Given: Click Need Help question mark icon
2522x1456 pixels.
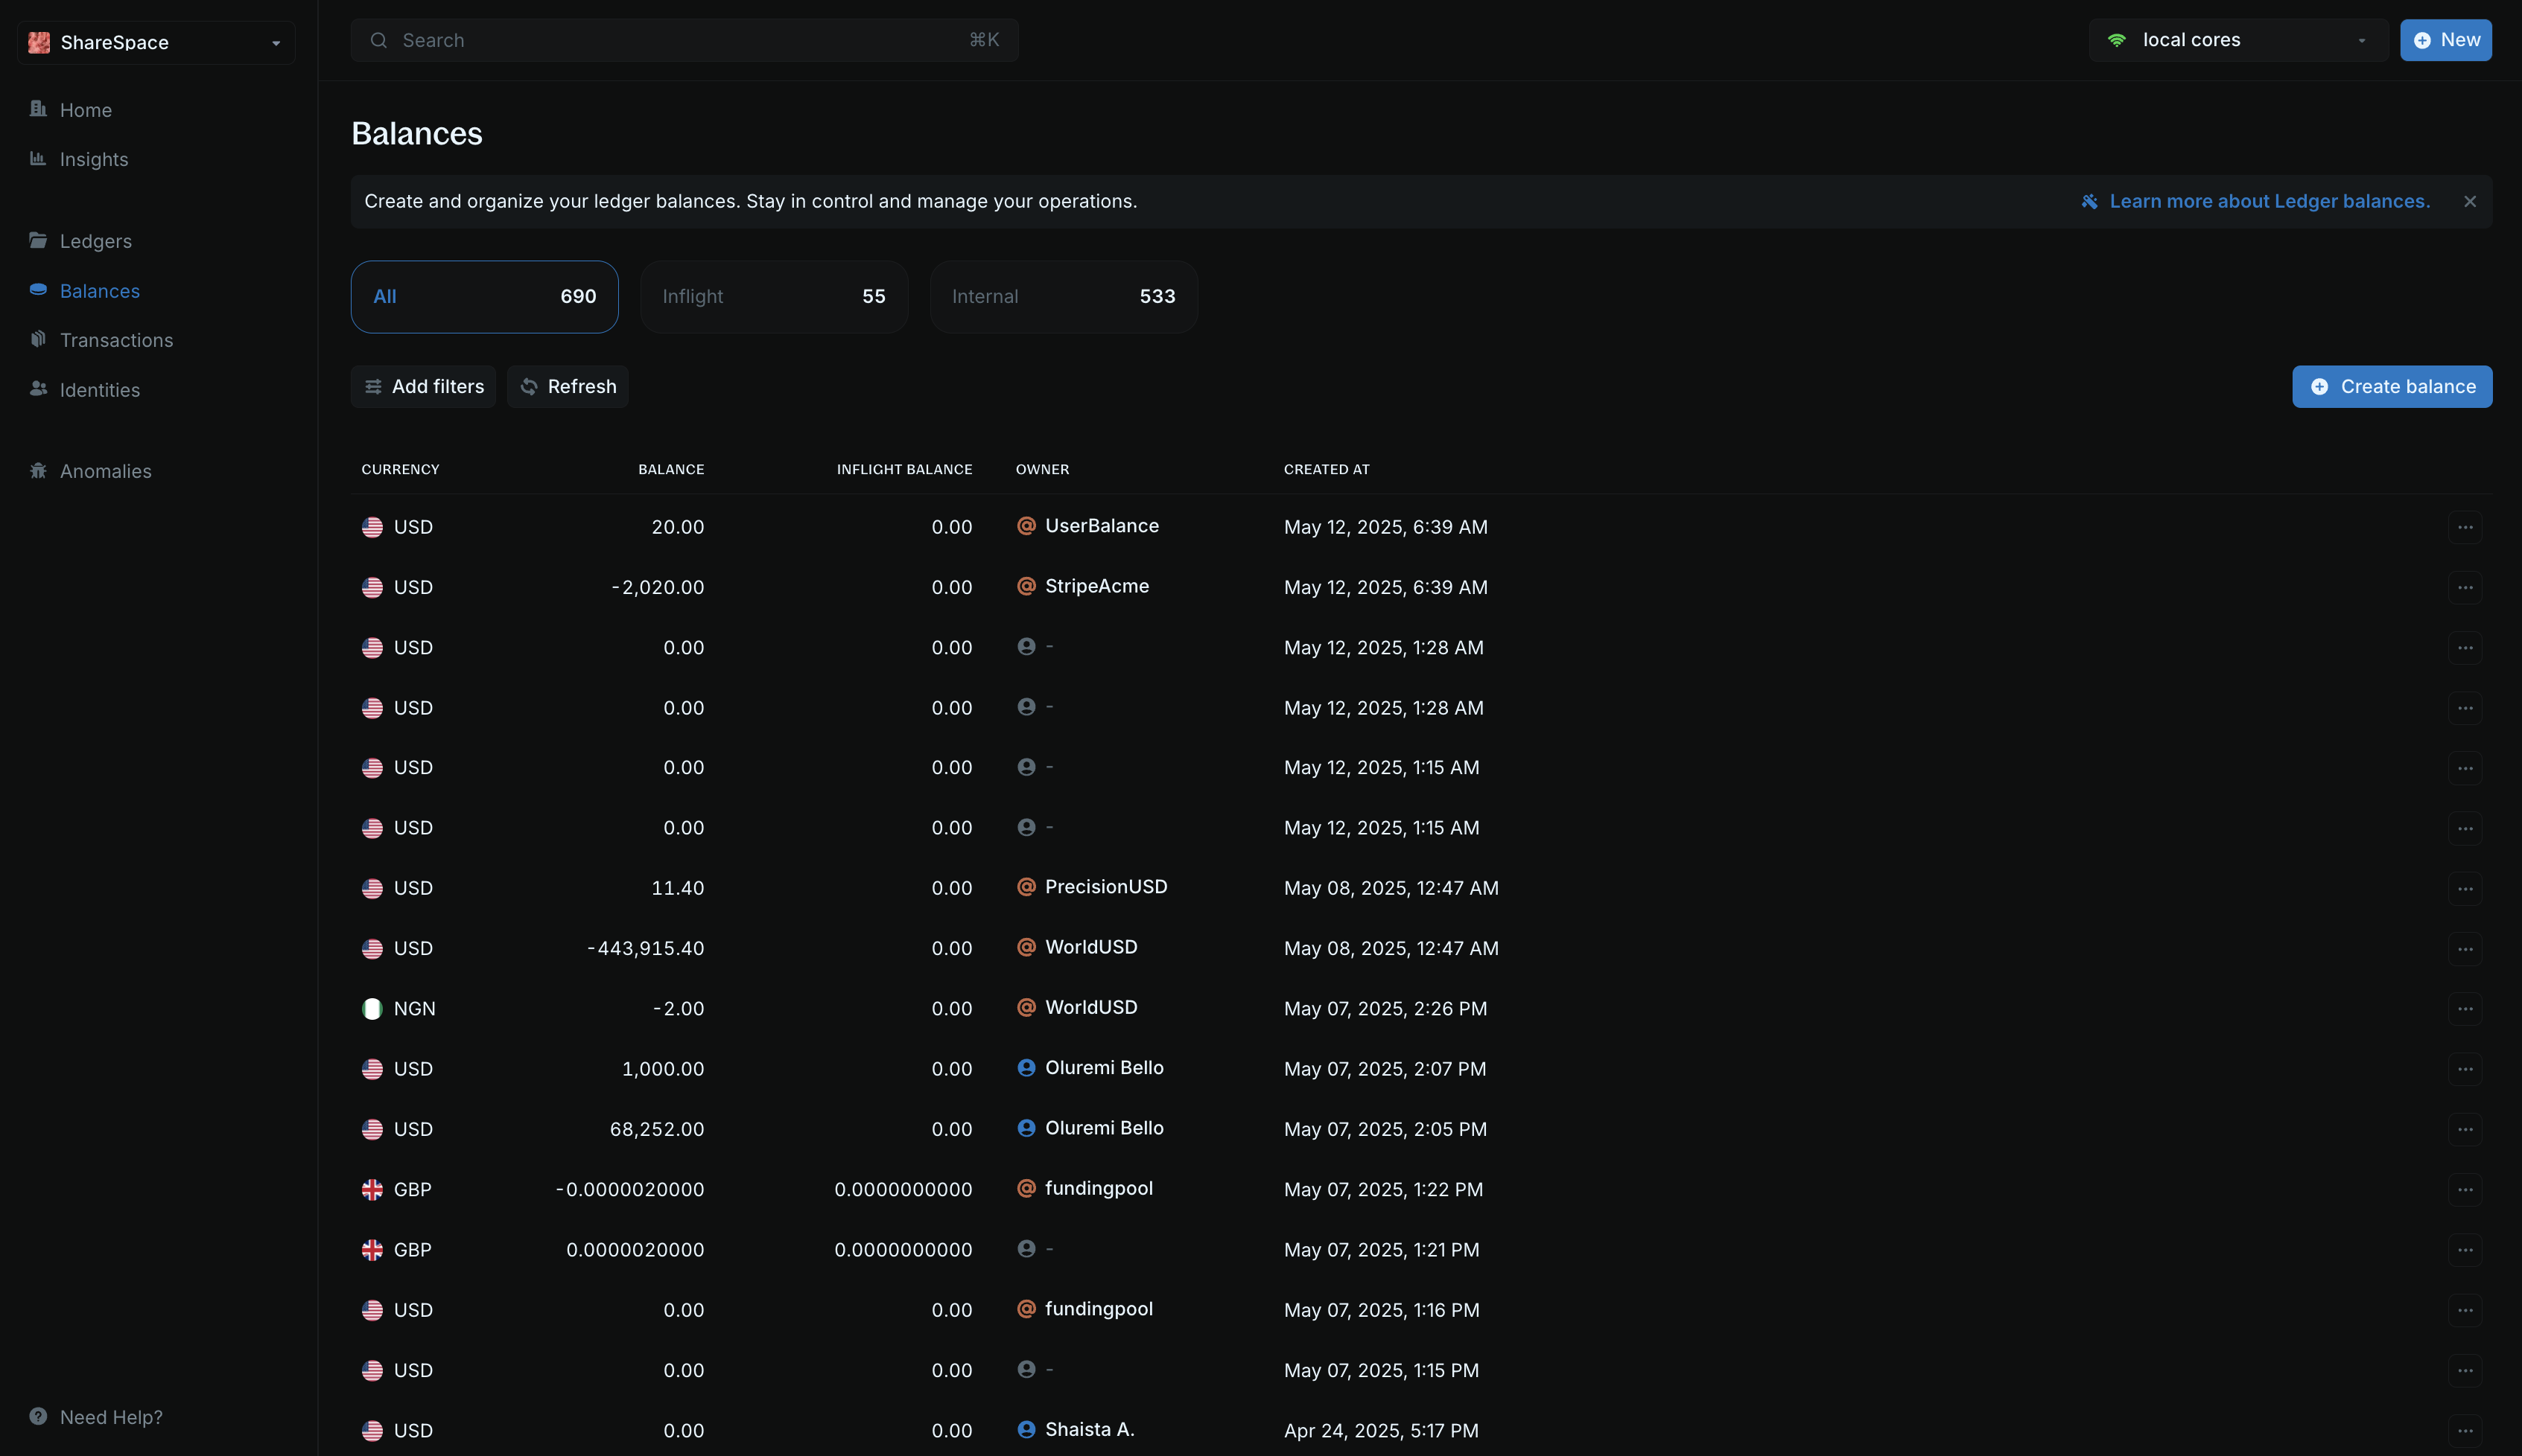Looking at the screenshot, I should tap(38, 1416).
